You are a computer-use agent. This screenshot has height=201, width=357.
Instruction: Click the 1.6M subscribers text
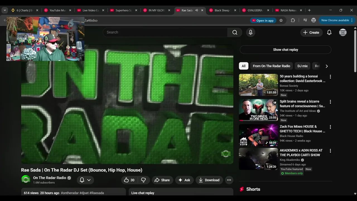tap(44, 183)
